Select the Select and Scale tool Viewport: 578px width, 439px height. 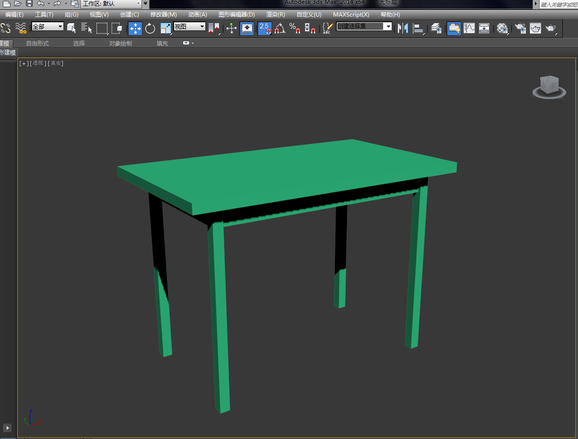point(166,28)
